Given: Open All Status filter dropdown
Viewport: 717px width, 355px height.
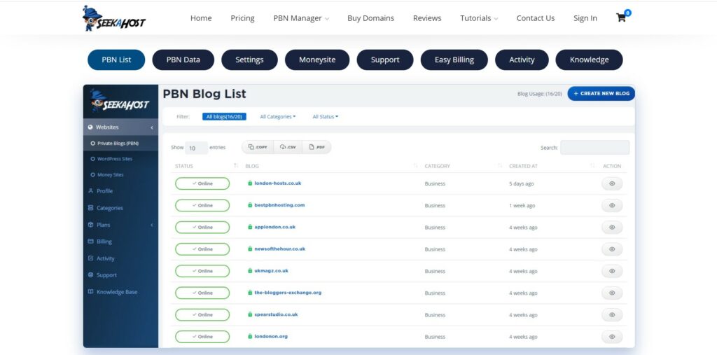Looking at the screenshot, I should (x=325, y=117).
